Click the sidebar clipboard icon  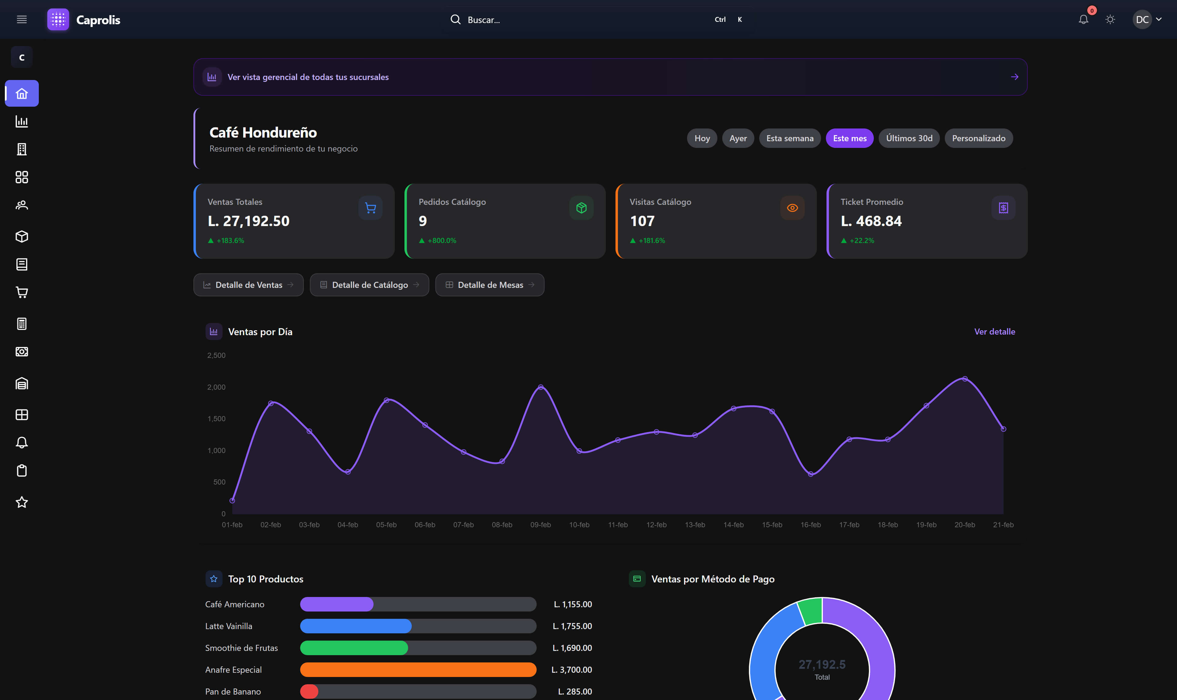pos(22,470)
